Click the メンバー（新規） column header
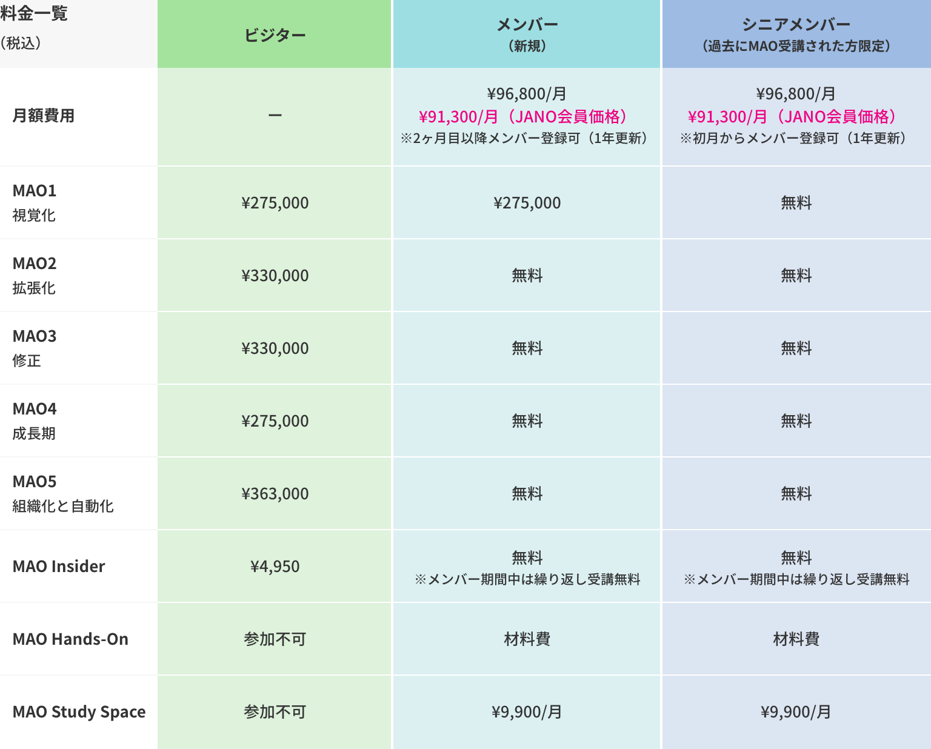Image resolution: width=931 pixels, height=749 pixels. point(527,34)
